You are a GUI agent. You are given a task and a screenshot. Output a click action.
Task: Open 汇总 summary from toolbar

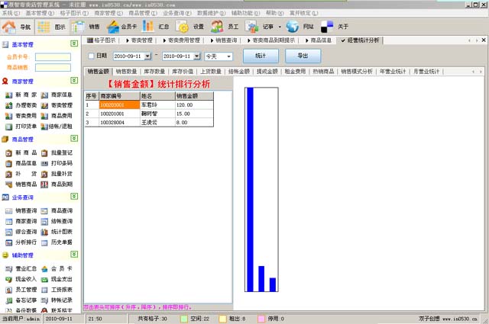click(157, 27)
